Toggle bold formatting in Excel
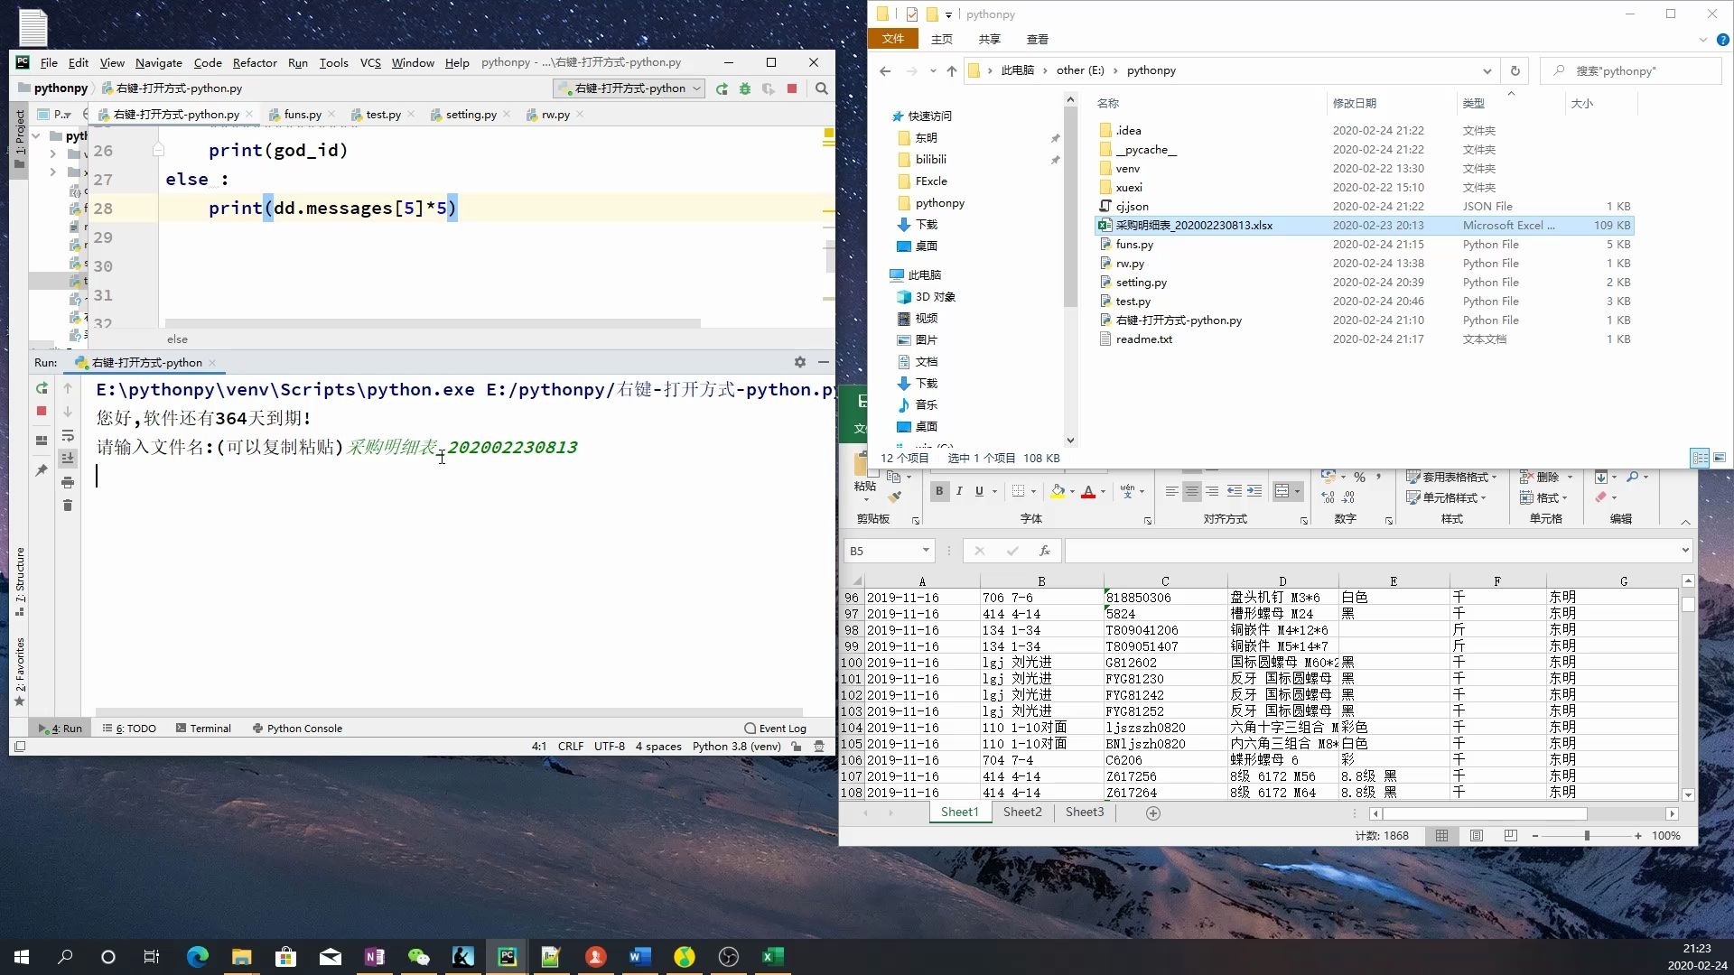This screenshot has height=975, width=1734. [939, 491]
